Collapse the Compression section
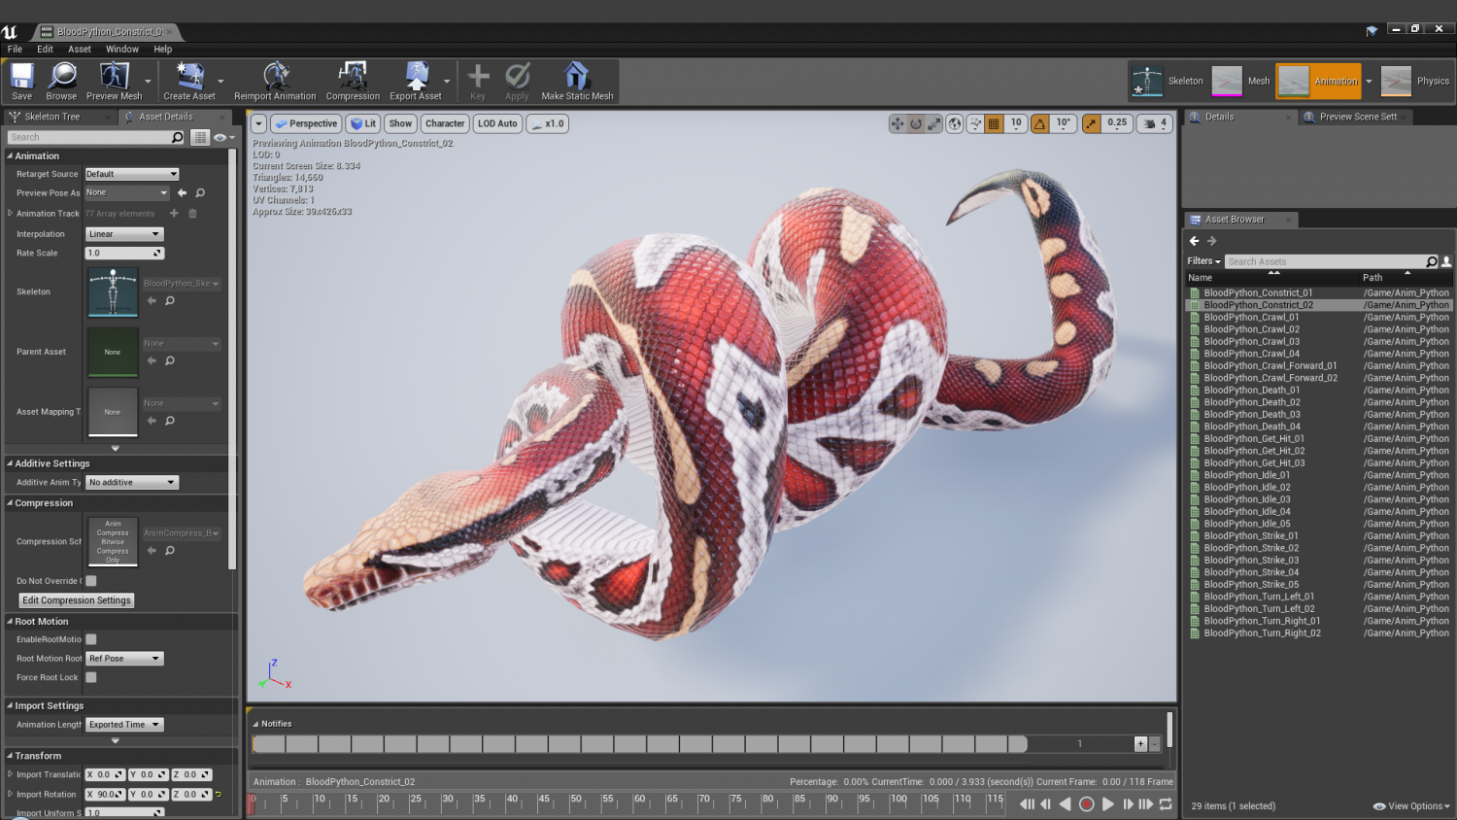The image size is (1457, 820). pyautogui.click(x=10, y=503)
